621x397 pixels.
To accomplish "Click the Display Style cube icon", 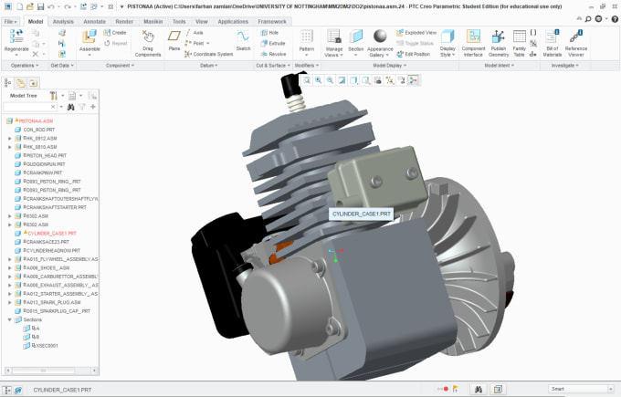I will (x=447, y=37).
